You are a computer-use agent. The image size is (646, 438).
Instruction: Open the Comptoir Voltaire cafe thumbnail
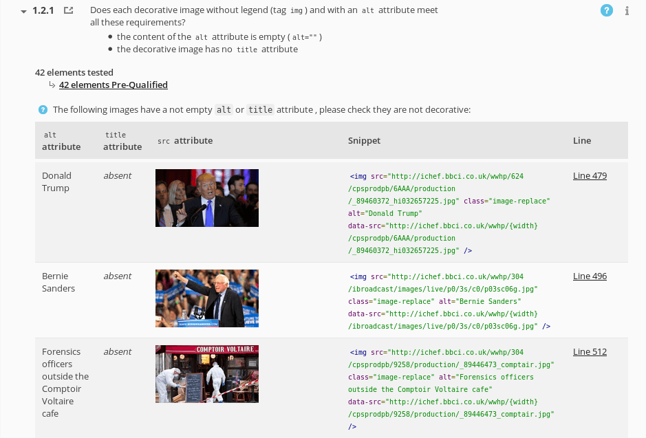(x=207, y=374)
